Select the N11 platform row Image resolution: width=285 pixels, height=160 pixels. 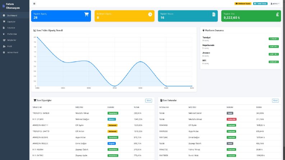pos(240,62)
